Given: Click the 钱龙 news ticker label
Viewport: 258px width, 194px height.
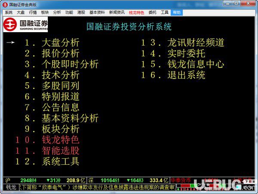Looking at the screenshot, I should coord(11,187).
